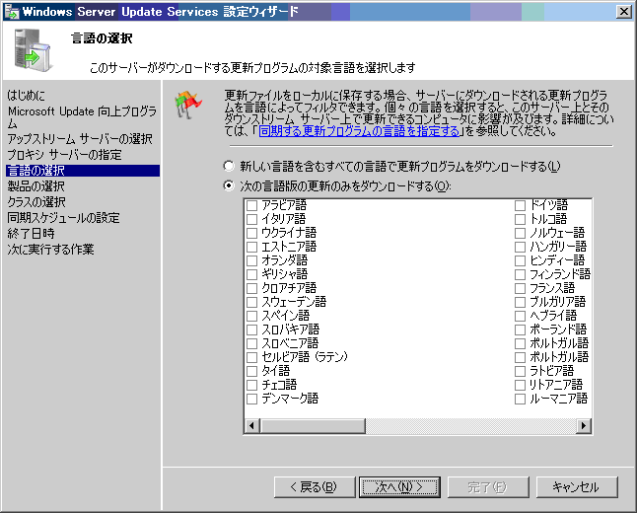Check the ヒンディー語 checkbox
The height and width of the screenshot is (513, 637).
click(520, 260)
